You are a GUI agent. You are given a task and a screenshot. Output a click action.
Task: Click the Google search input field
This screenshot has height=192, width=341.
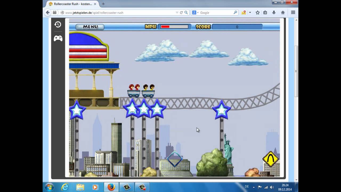[216, 13]
